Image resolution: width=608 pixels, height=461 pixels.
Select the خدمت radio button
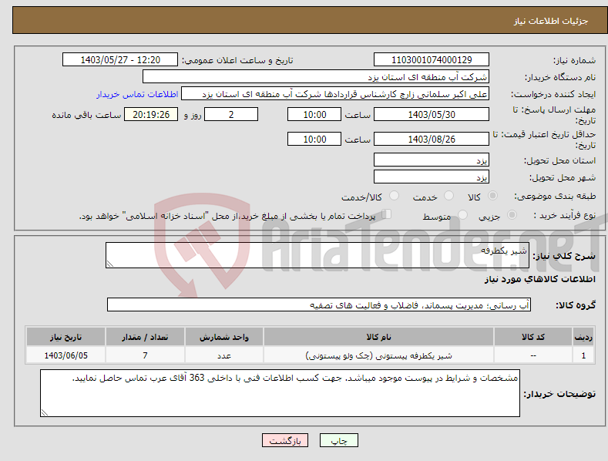[x=448, y=196]
